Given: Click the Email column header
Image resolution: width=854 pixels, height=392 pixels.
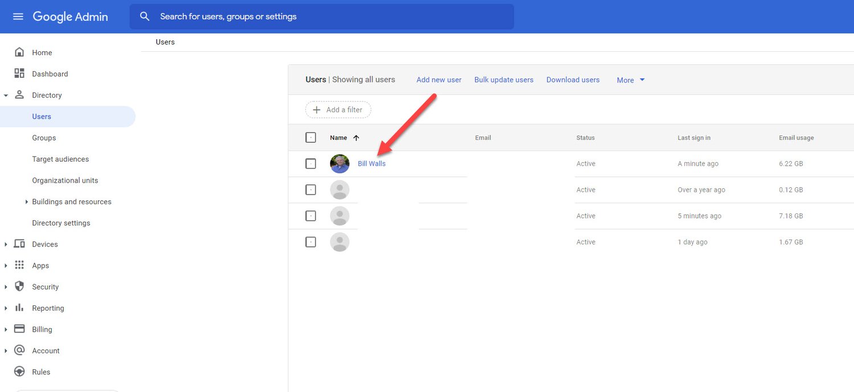Looking at the screenshot, I should [x=483, y=138].
